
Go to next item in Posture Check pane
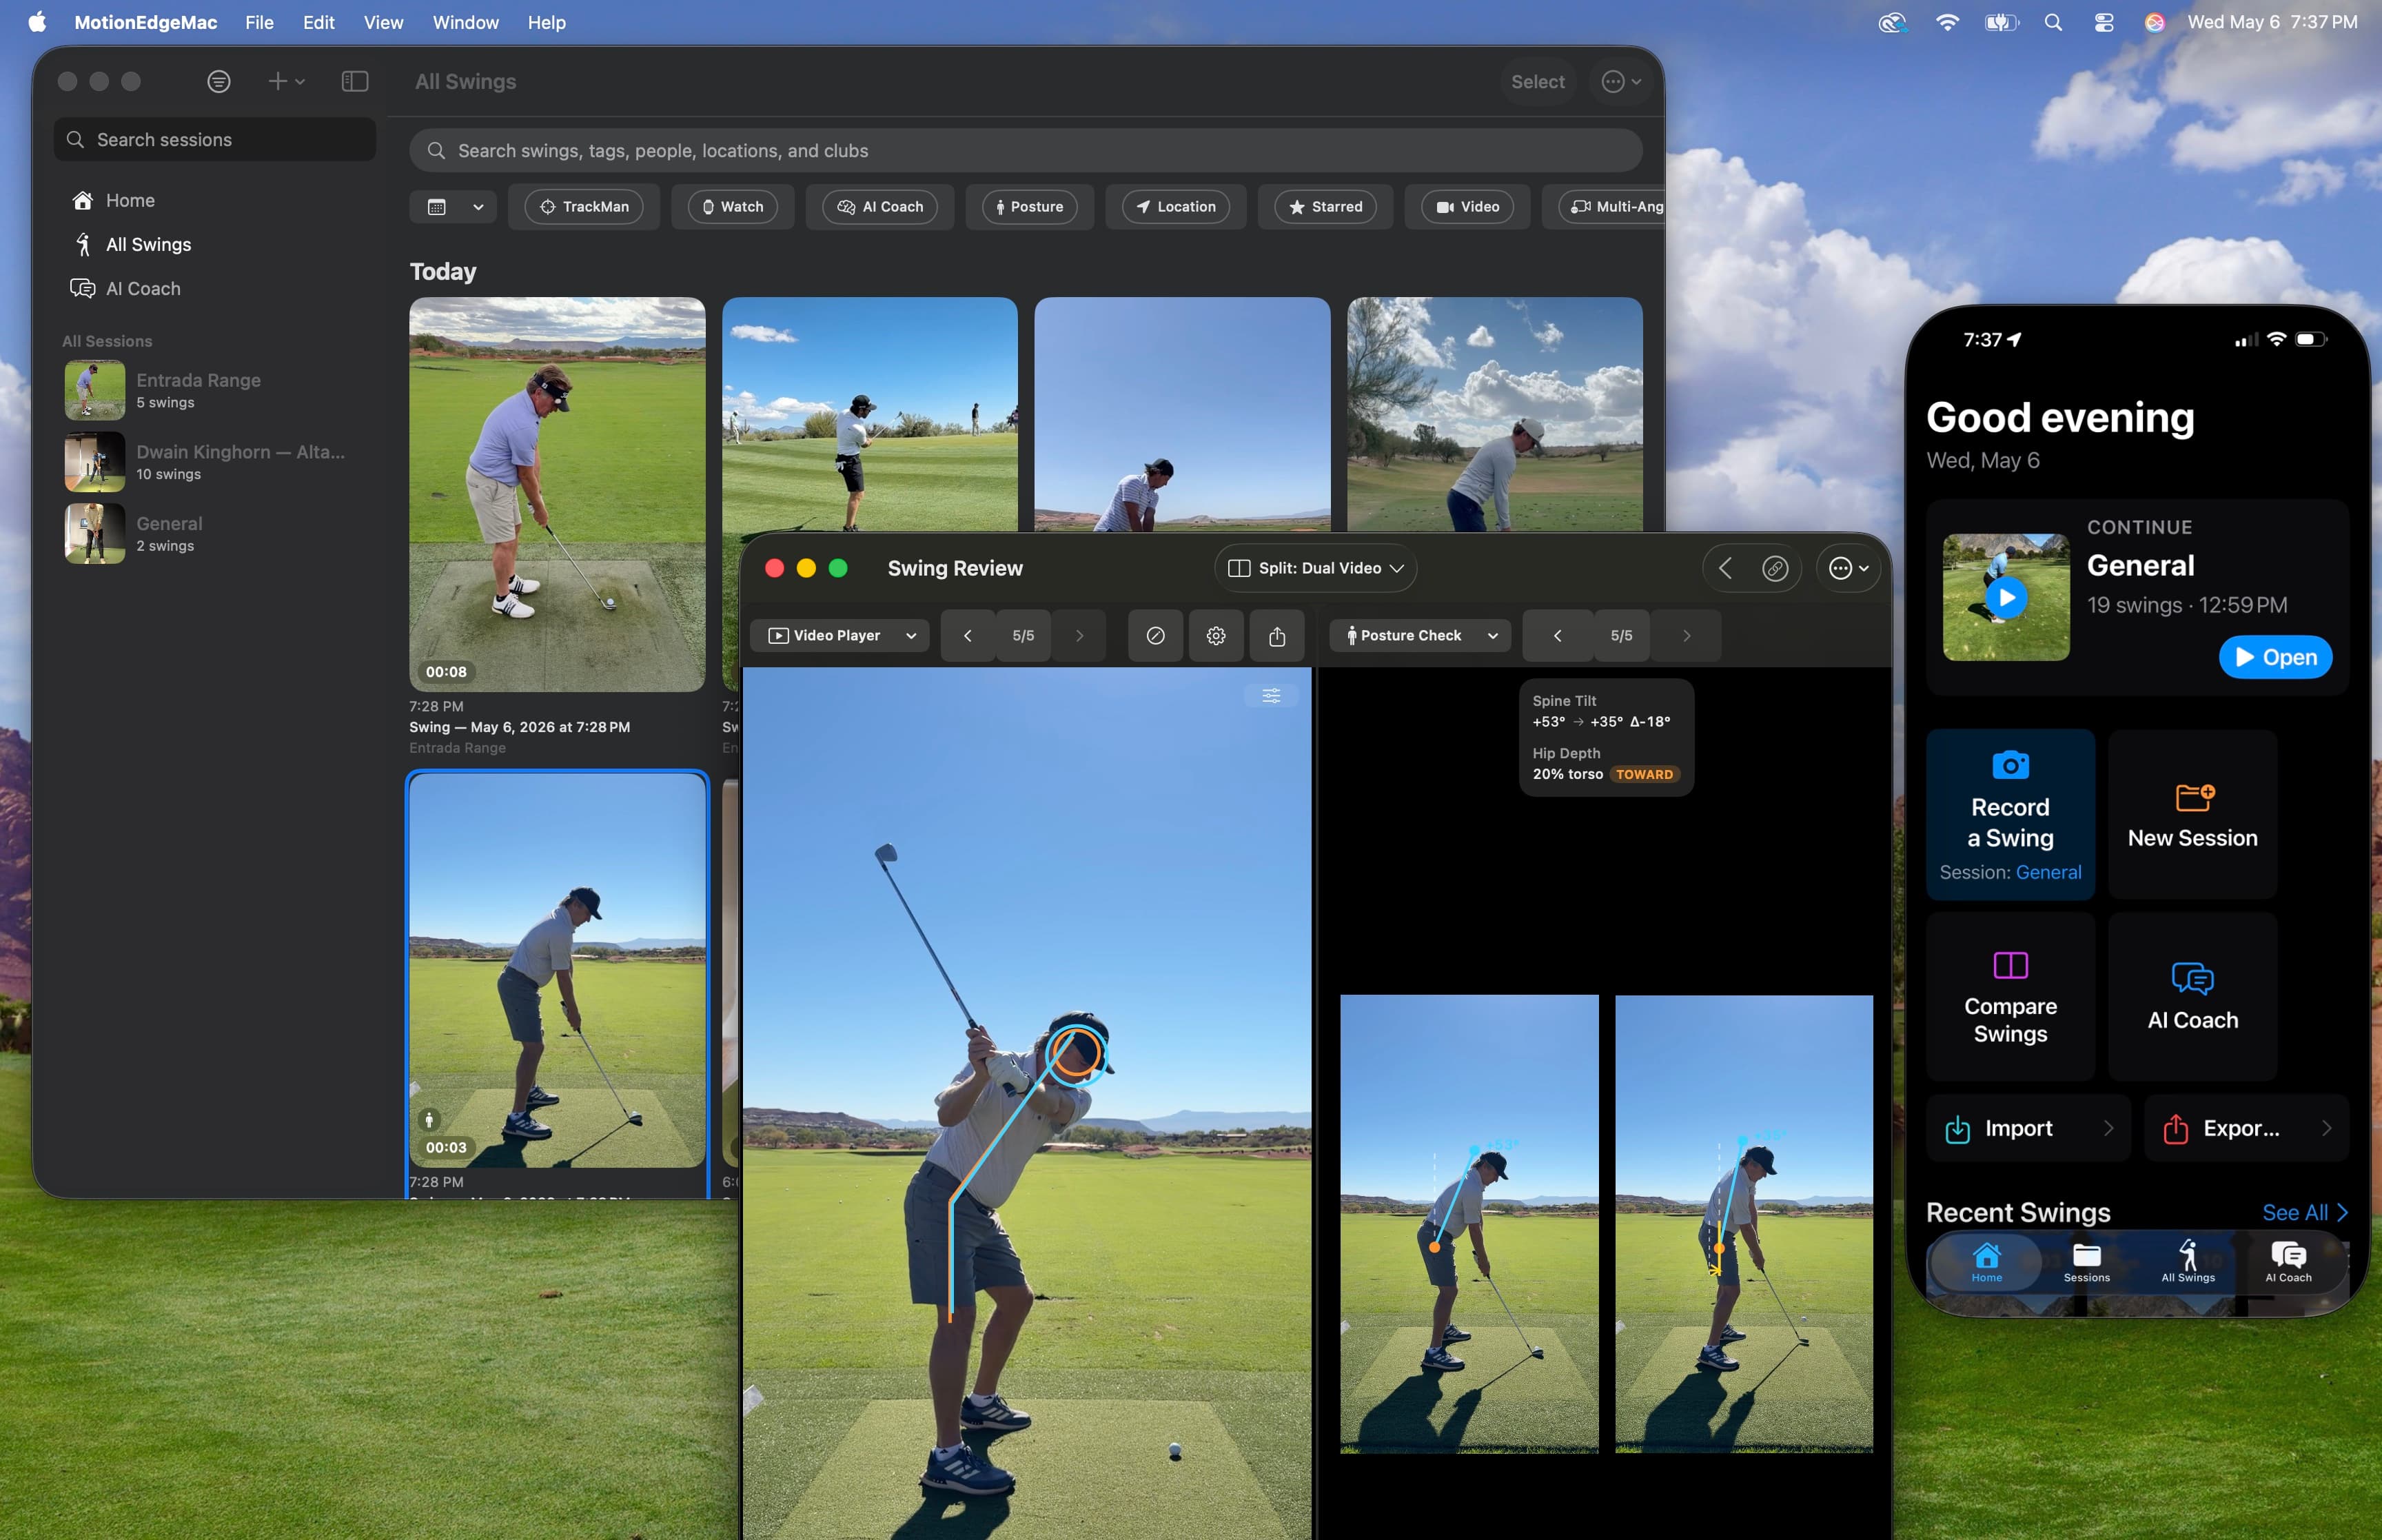coord(1687,636)
